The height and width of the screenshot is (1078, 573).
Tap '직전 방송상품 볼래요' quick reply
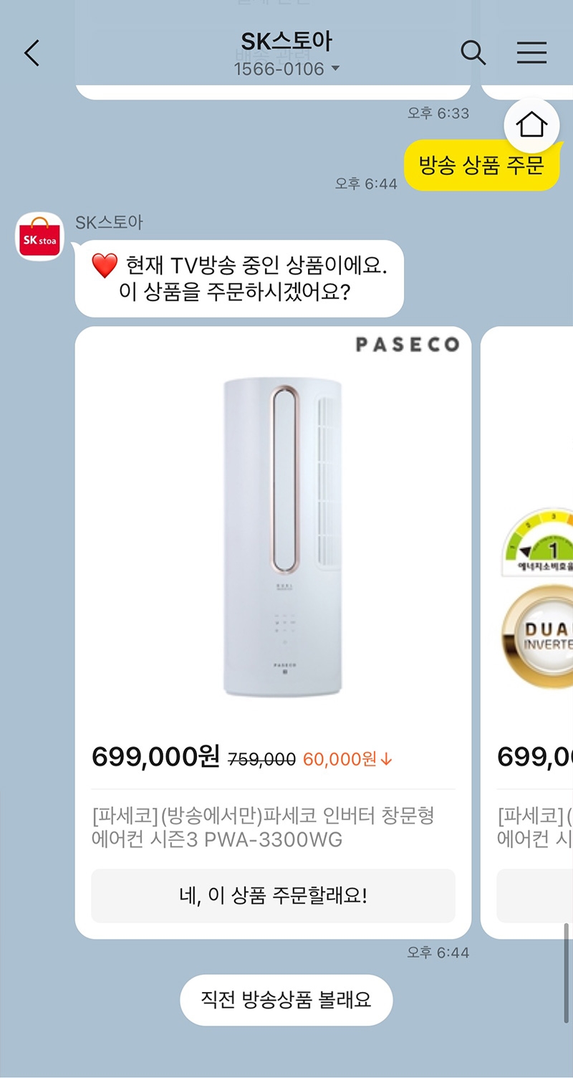point(286,1000)
